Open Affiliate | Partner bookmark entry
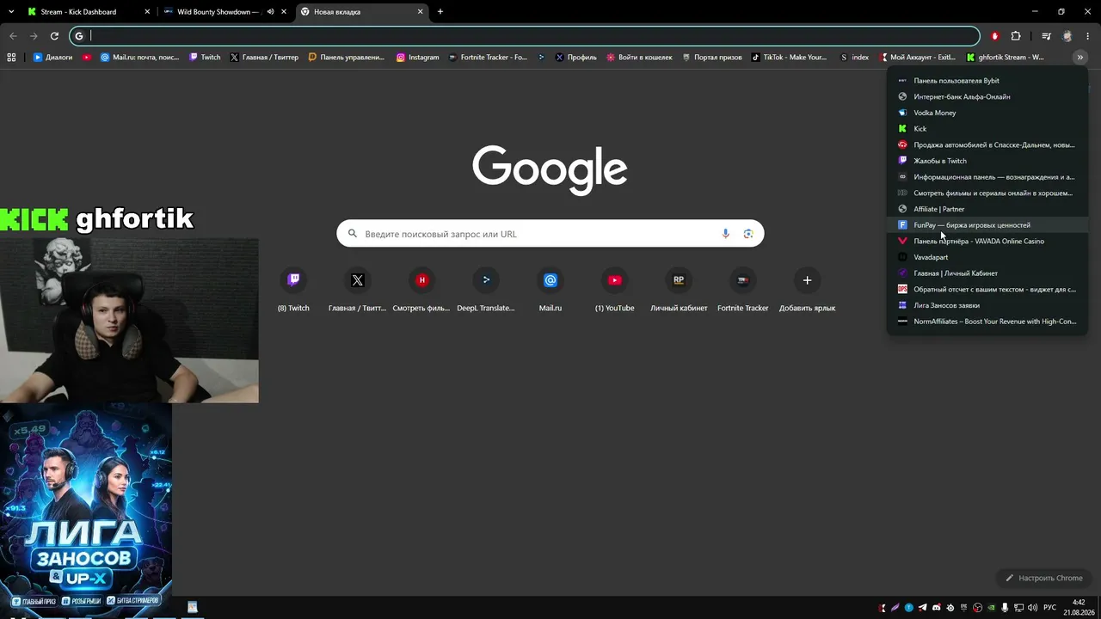 987,209
